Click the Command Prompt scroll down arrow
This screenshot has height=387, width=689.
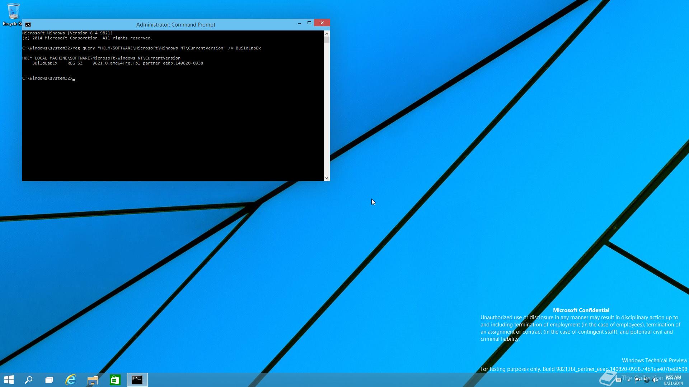pyautogui.click(x=327, y=178)
